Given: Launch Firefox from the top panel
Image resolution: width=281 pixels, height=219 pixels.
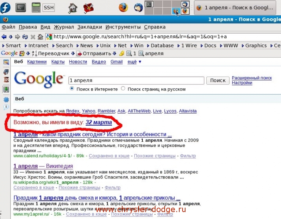Looking at the screenshot, I should [x=123, y=8].
